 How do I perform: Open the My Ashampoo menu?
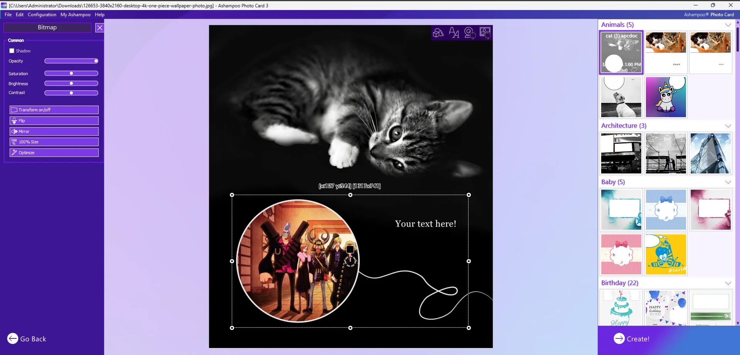click(x=75, y=15)
